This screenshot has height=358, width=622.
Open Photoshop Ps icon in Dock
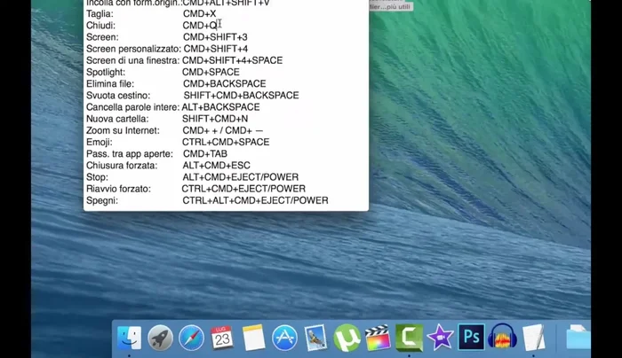click(471, 337)
